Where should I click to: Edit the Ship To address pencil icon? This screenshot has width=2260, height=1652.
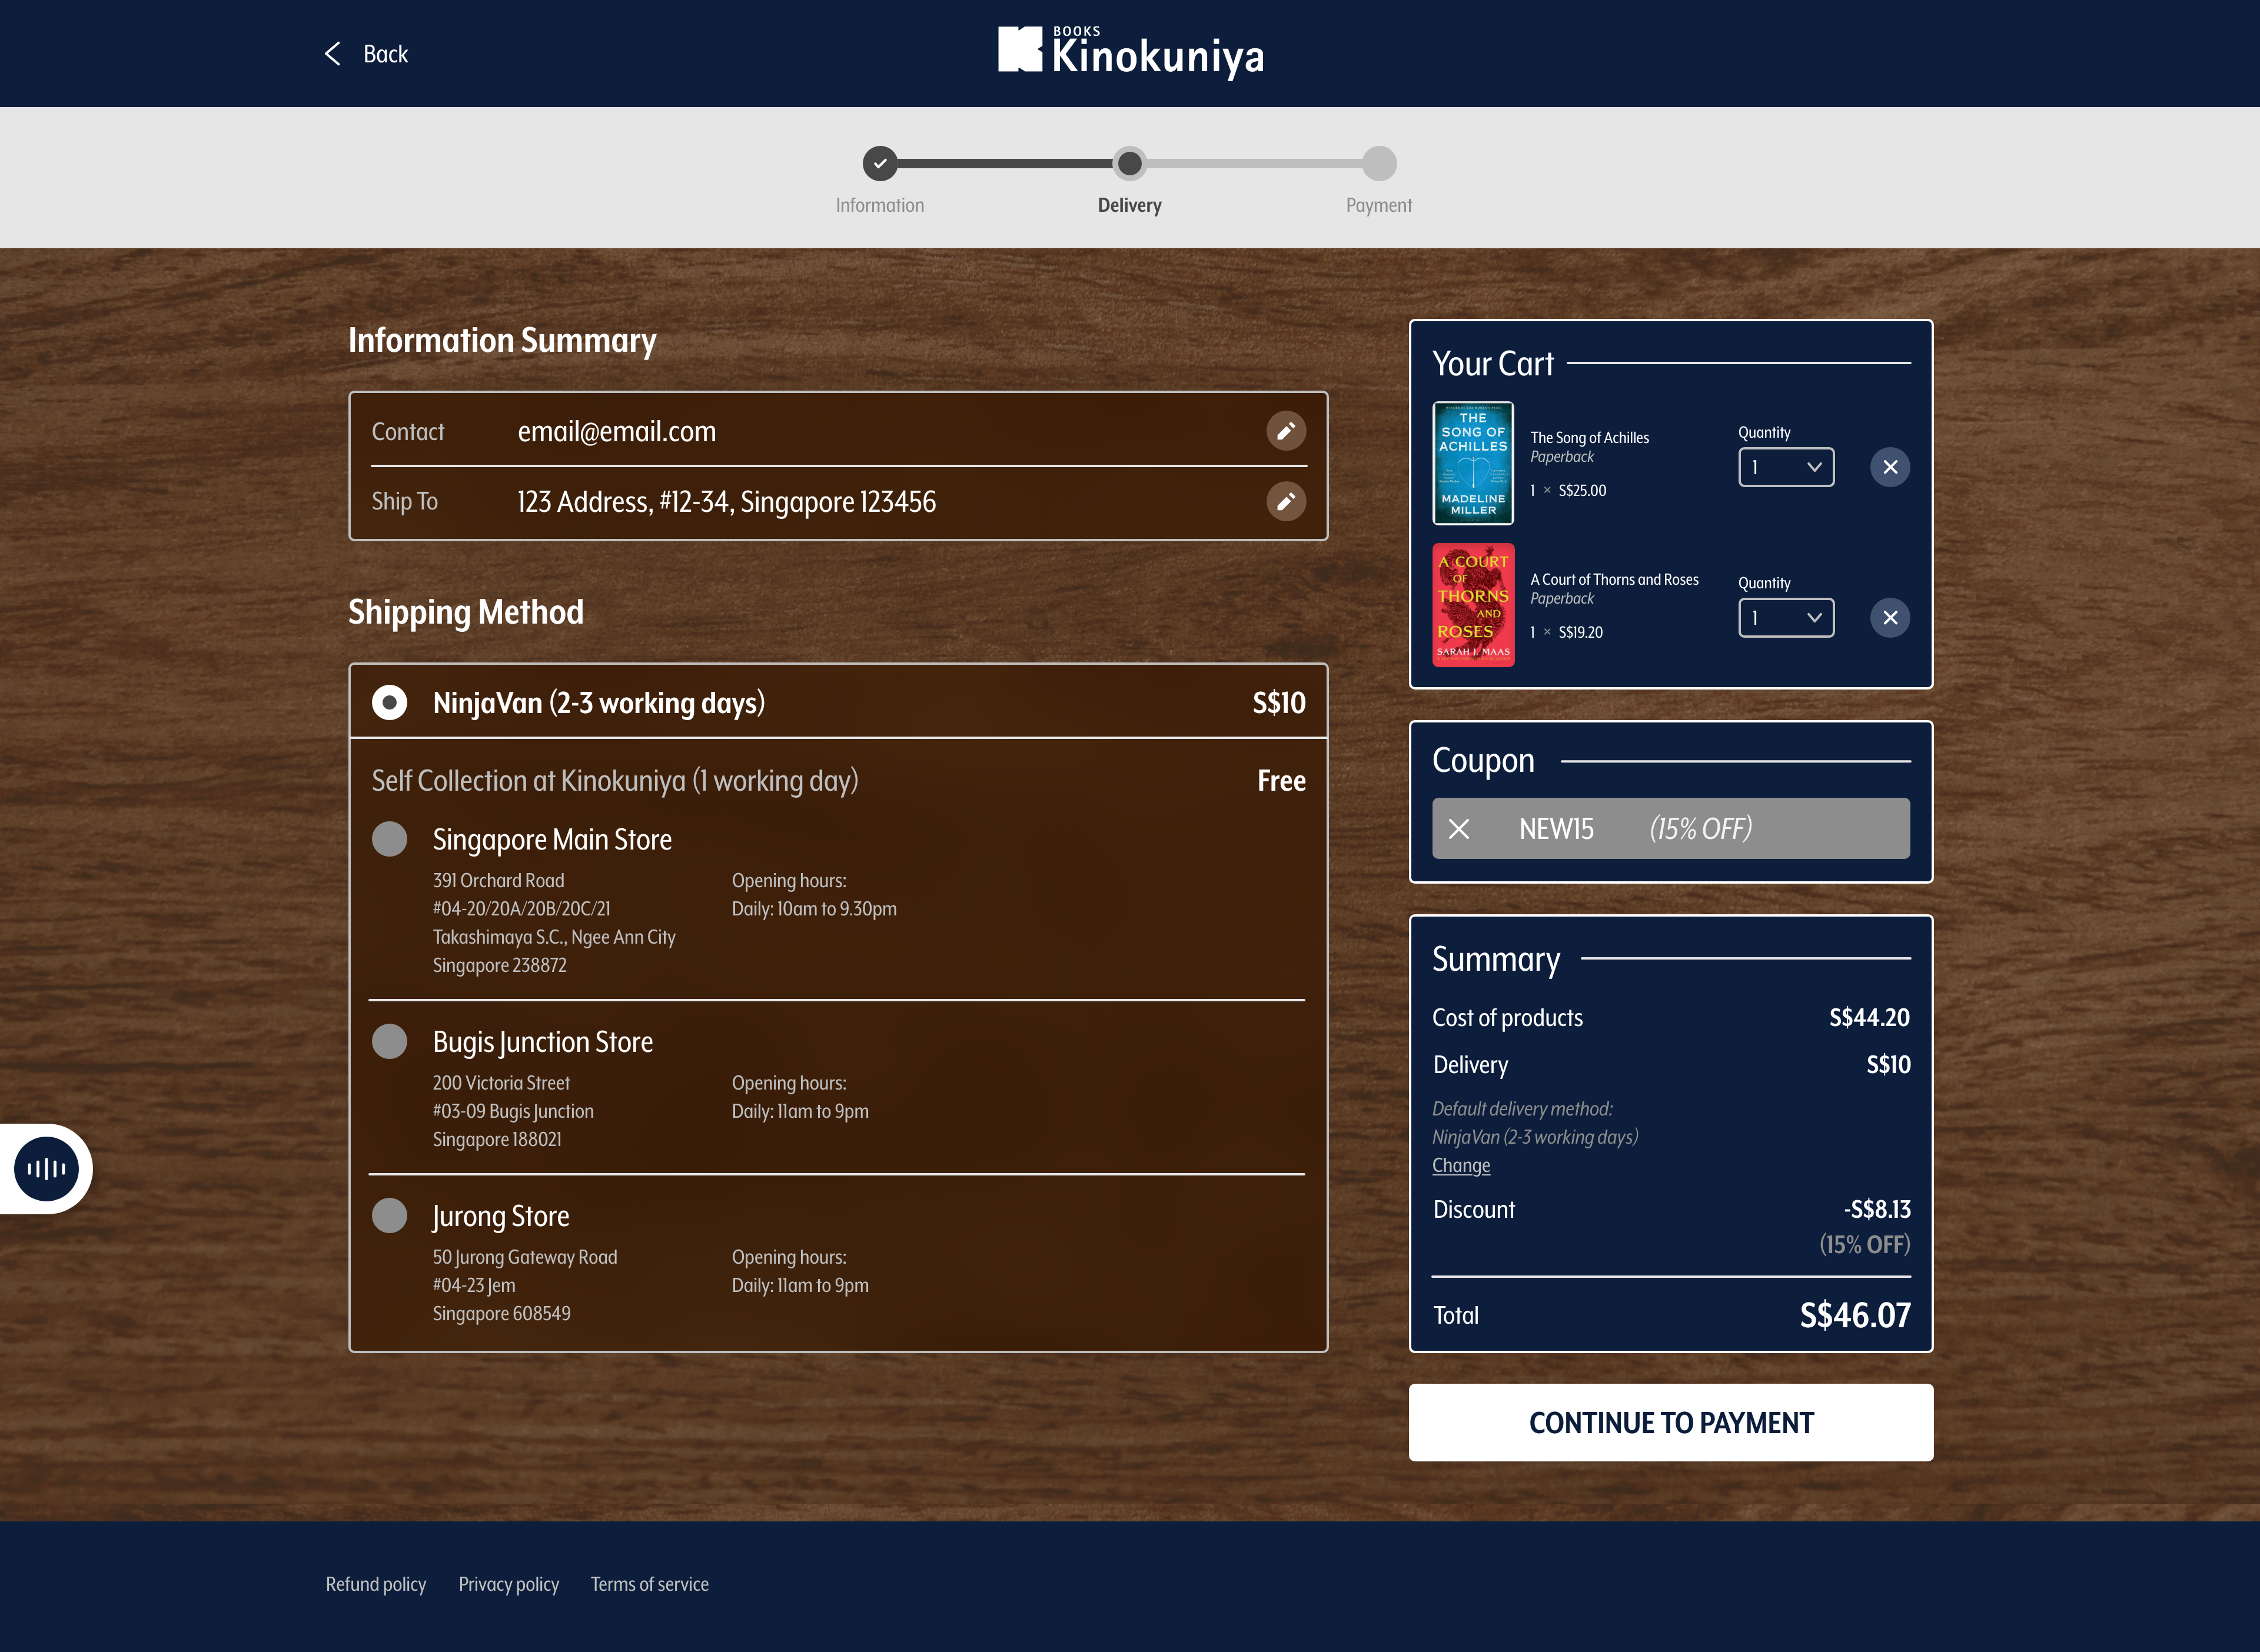[1285, 501]
